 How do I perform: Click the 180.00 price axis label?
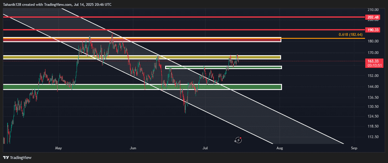pyautogui.click(x=373, y=41)
